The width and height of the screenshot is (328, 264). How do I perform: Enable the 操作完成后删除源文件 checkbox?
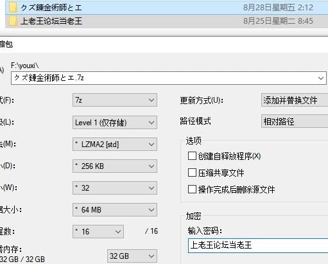click(x=192, y=189)
